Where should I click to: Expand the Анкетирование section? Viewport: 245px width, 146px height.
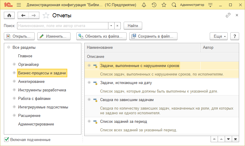coord(14,81)
